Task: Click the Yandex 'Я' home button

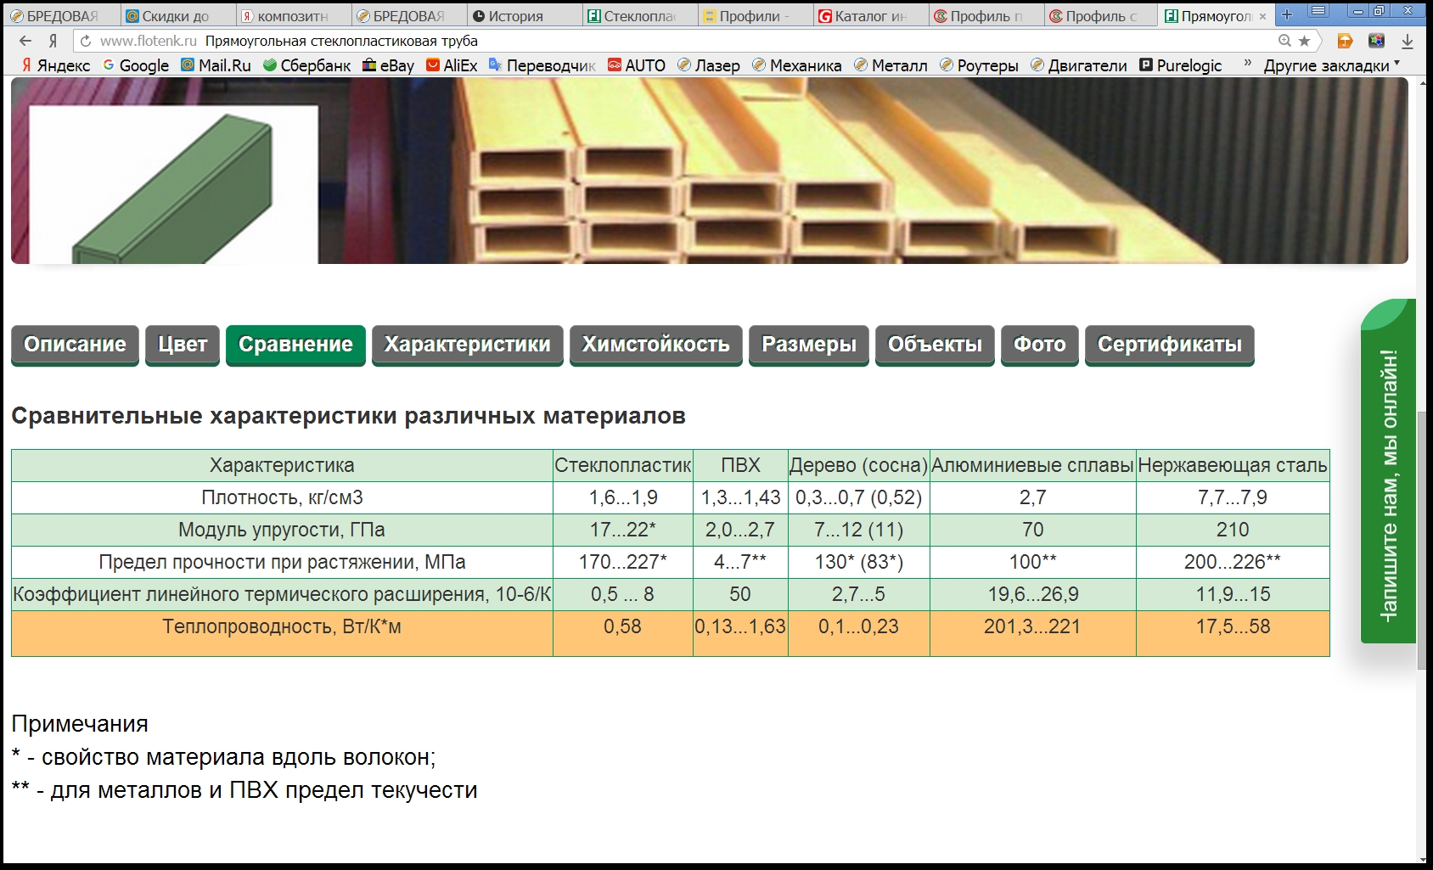Action: point(53,41)
